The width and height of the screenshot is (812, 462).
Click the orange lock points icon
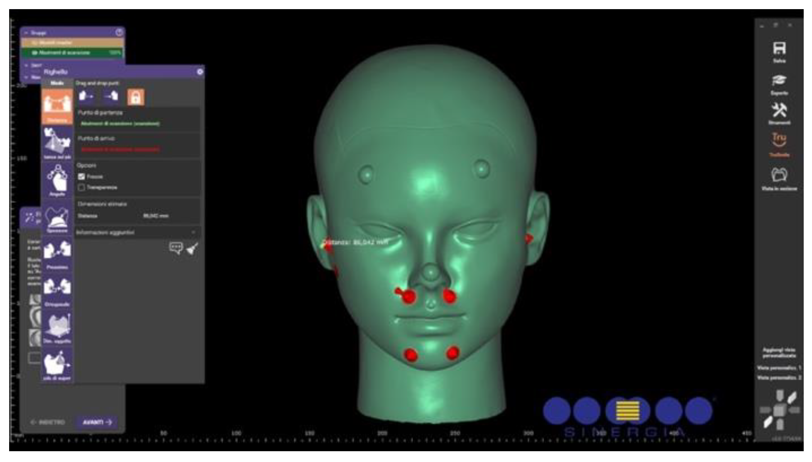pos(136,97)
